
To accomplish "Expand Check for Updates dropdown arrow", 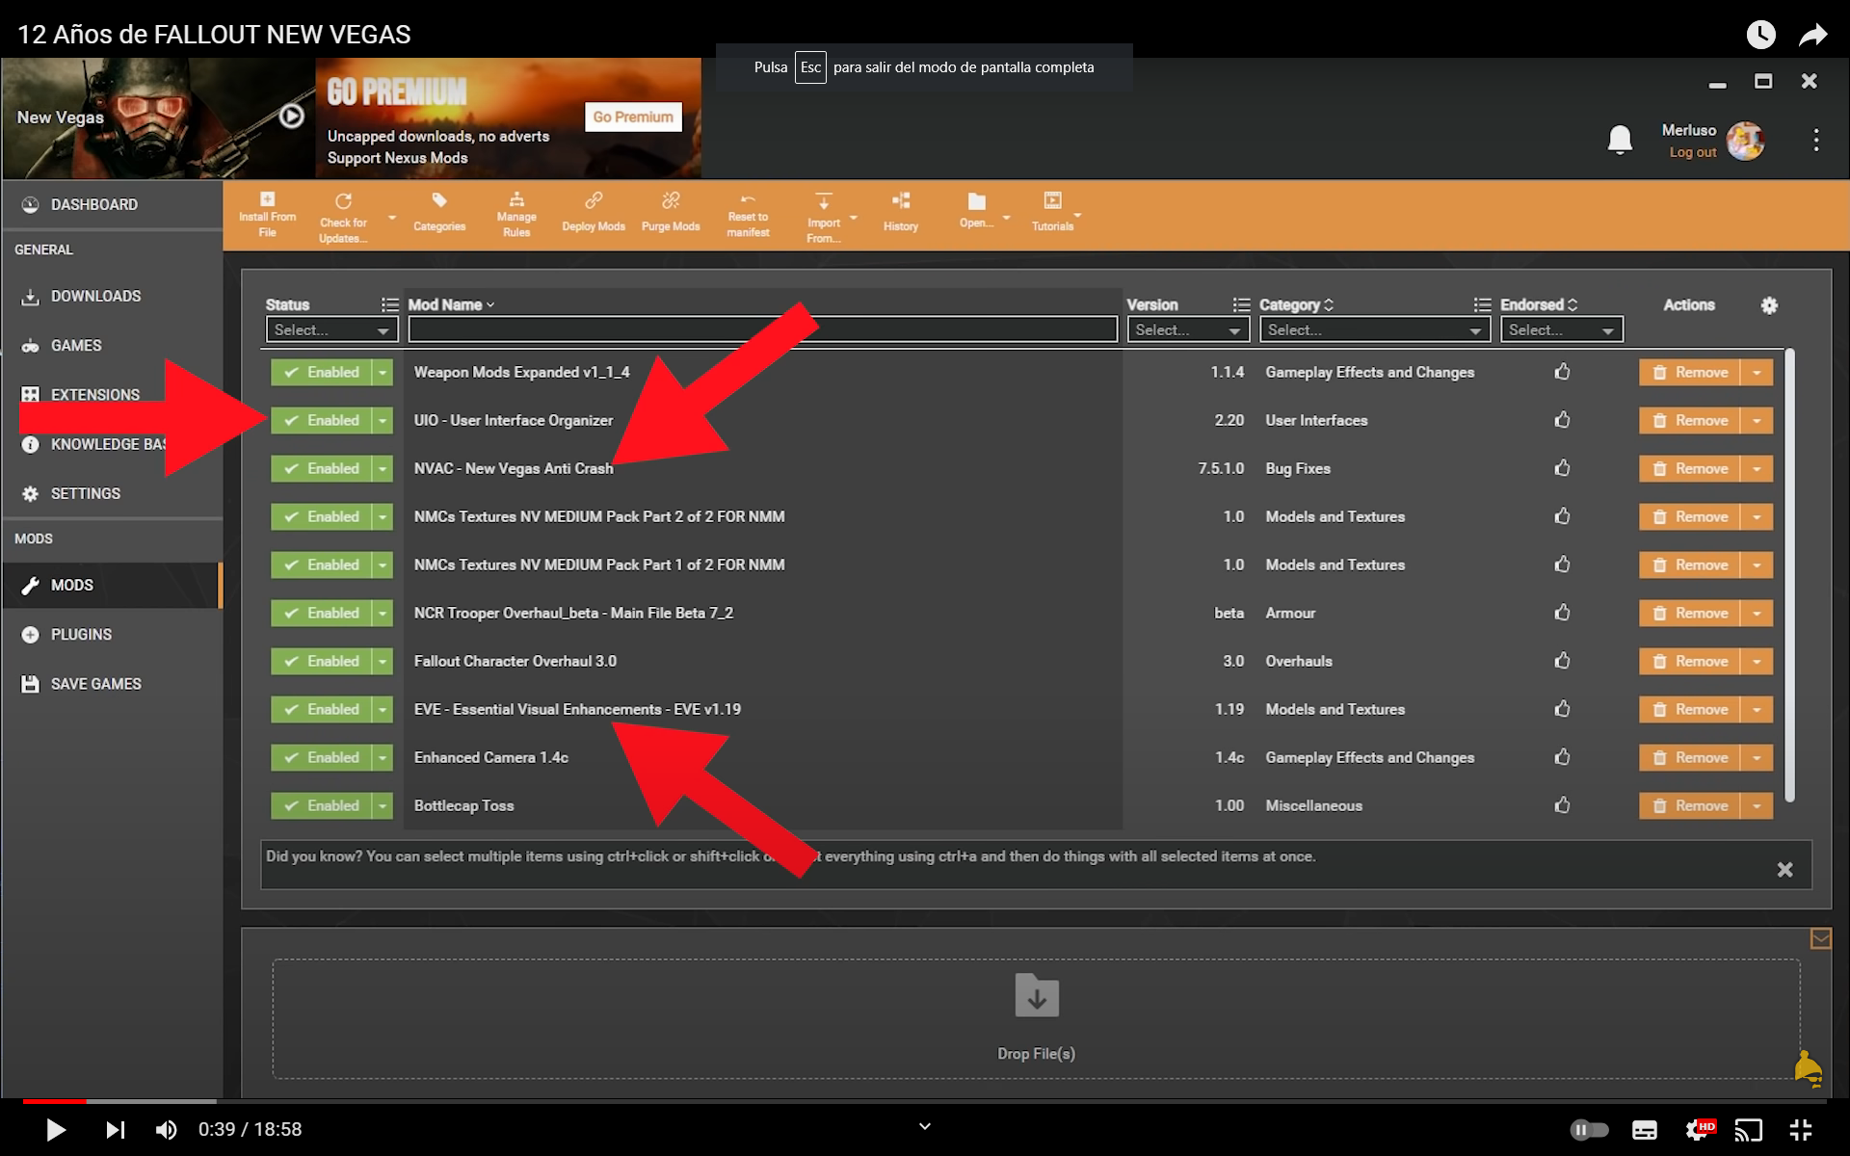I will (391, 218).
